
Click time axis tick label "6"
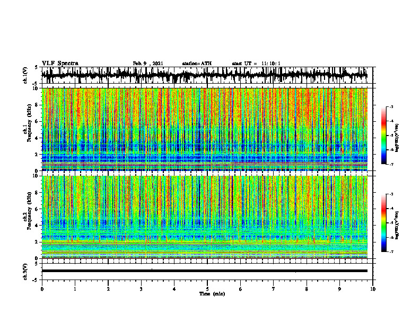[241, 289]
